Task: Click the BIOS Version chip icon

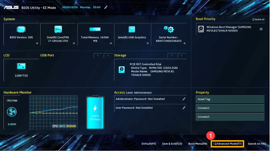Action: click(21, 29)
